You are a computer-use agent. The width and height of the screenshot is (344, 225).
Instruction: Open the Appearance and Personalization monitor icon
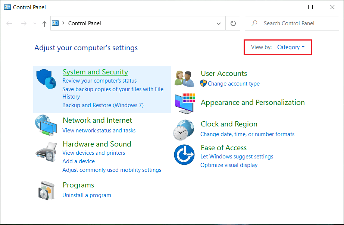coord(185,103)
